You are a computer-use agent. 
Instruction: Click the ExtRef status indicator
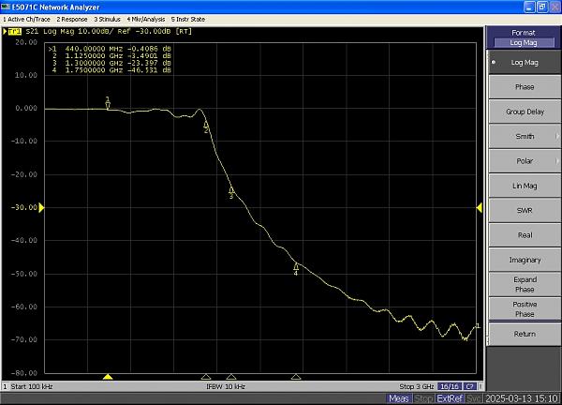450,398
